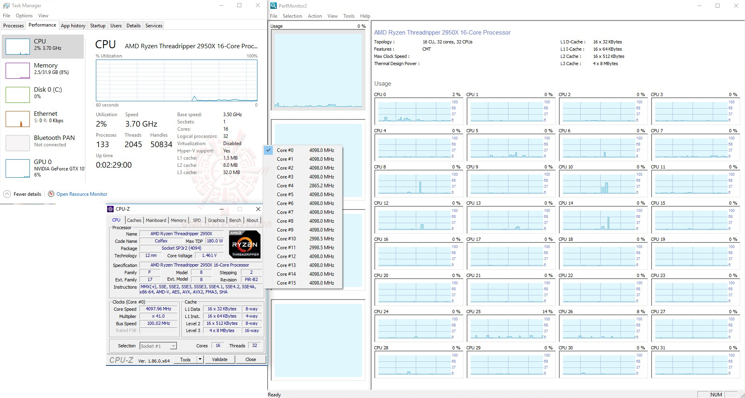Select Core #10 in the core clock menu
This screenshot has width=745, height=398.
pyautogui.click(x=303, y=239)
